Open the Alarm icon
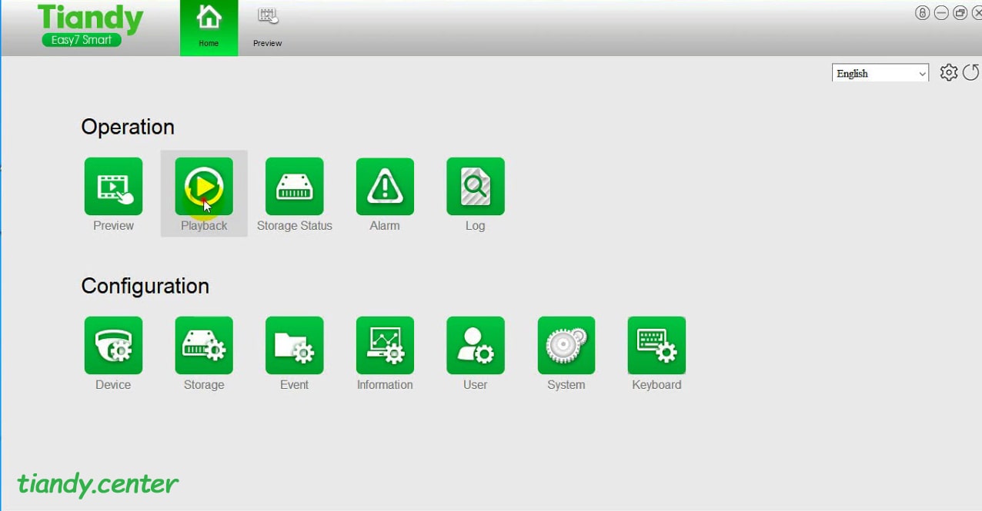 click(x=385, y=186)
